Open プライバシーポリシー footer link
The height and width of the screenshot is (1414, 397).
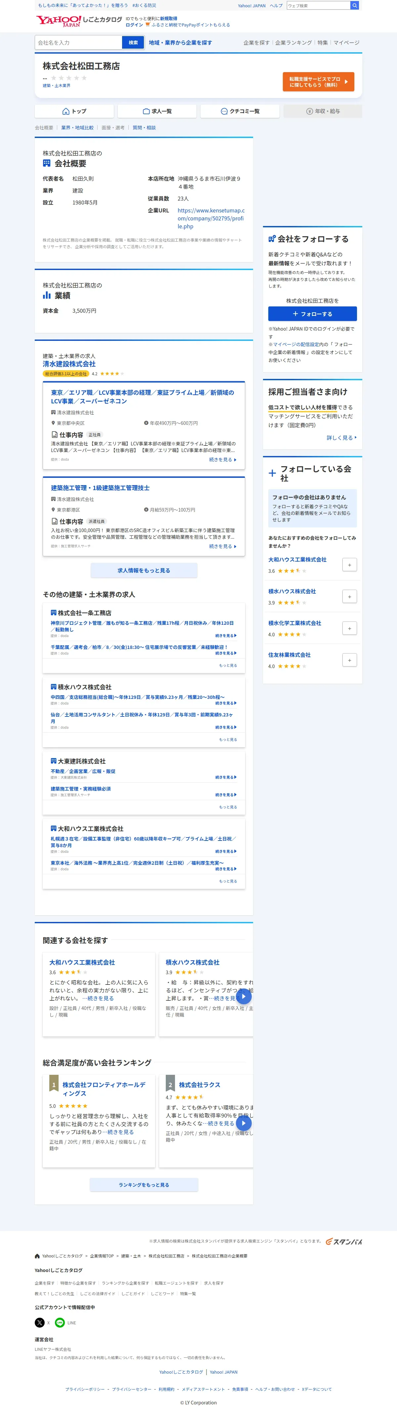85,1389
